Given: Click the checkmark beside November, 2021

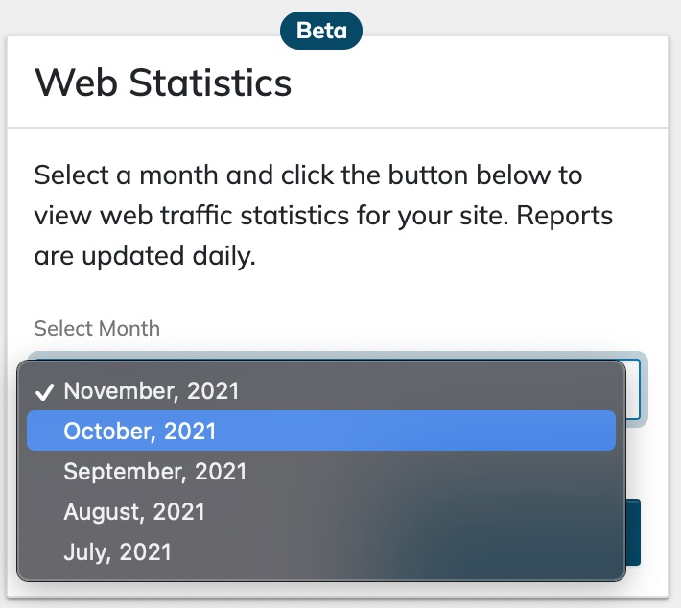Looking at the screenshot, I should (x=43, y=392).
